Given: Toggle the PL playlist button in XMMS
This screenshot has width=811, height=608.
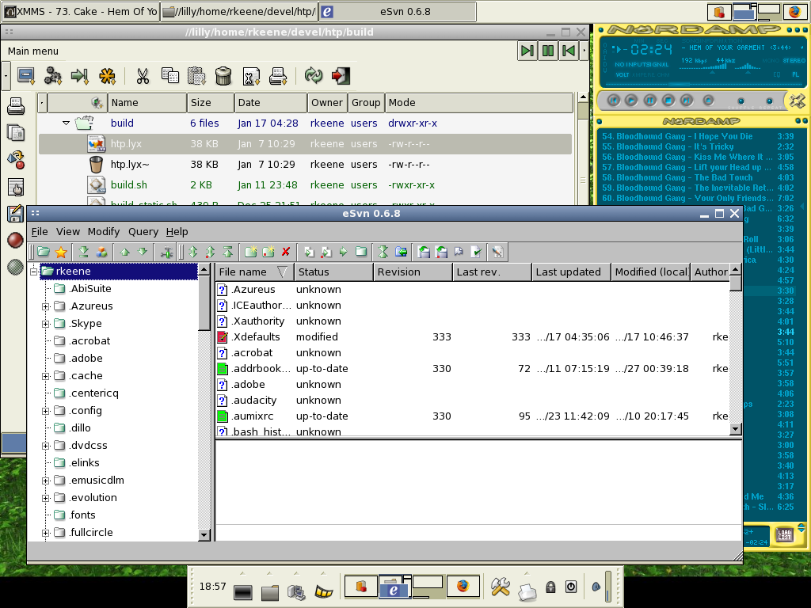Looking at the screenshot, I should click(x=795, y=74).
